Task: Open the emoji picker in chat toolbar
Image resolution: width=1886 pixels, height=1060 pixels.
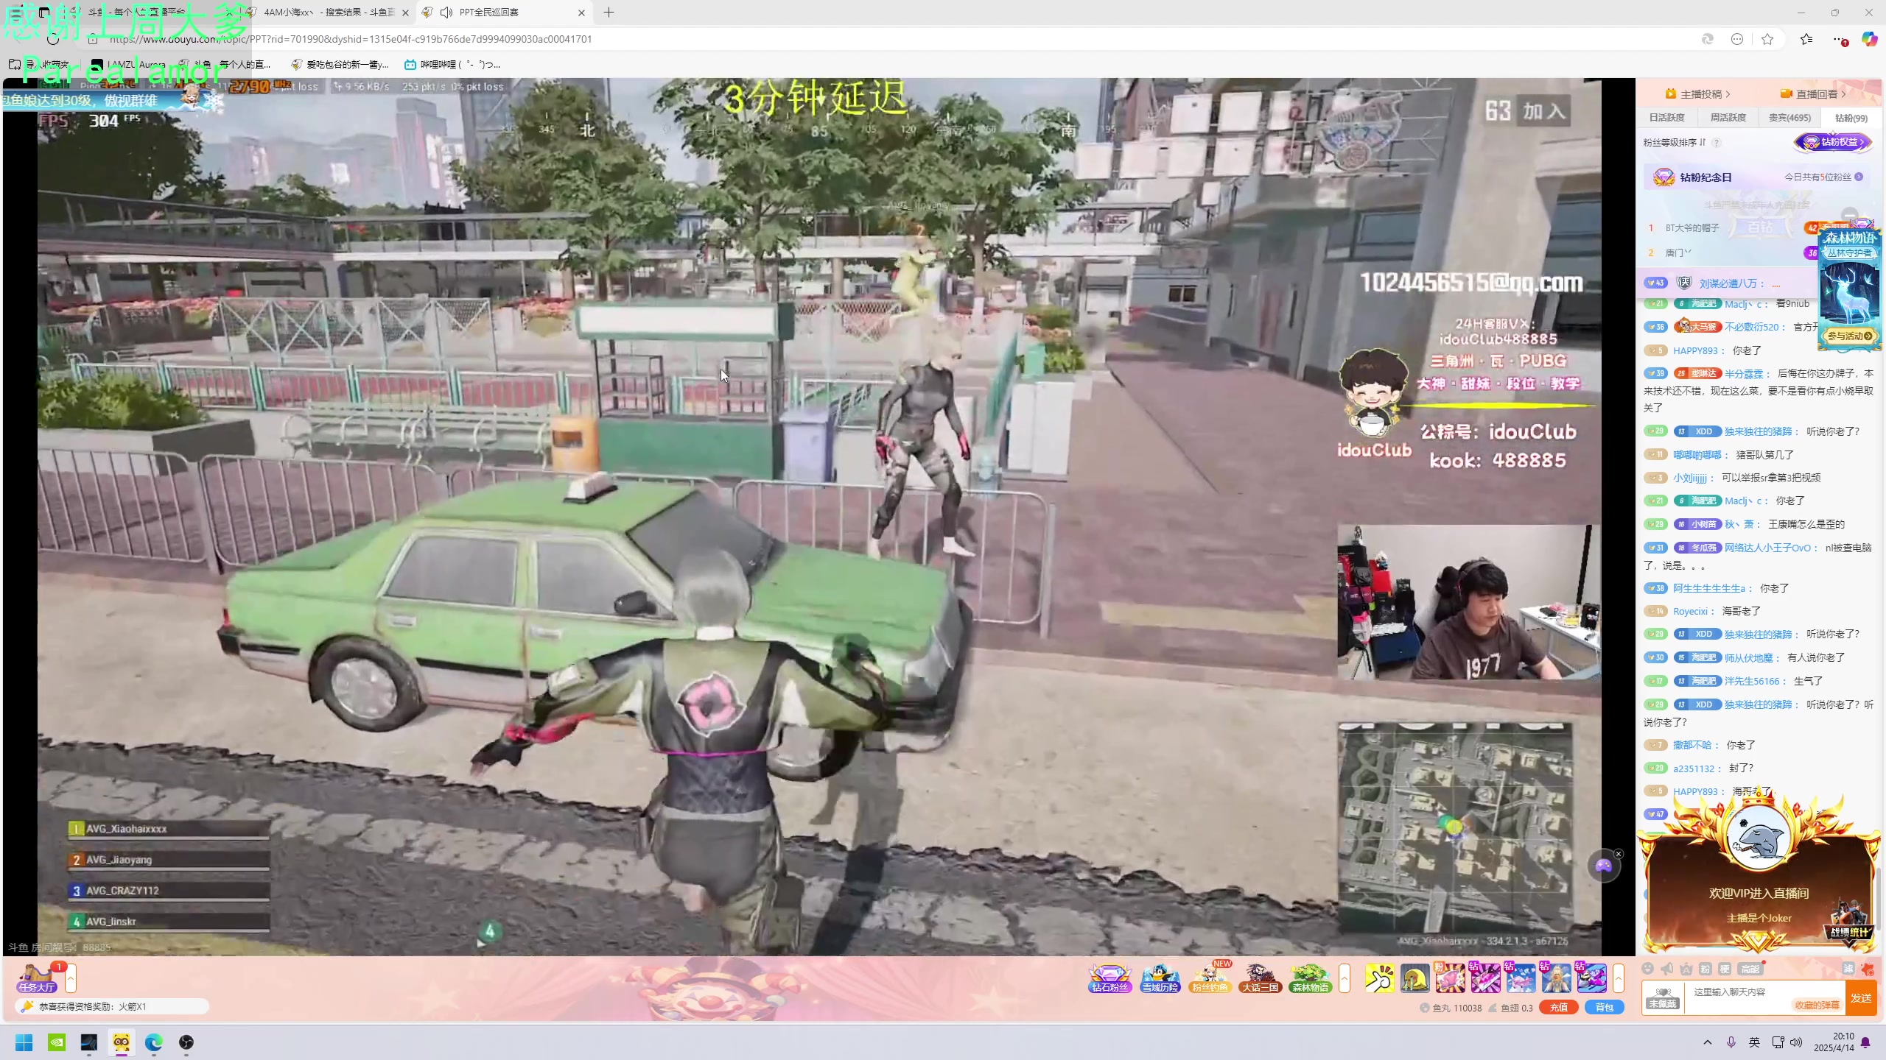Action: coord(1648,969)
